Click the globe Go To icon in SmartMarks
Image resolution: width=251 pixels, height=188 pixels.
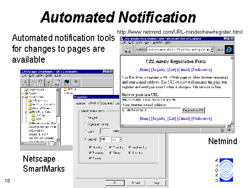67,82
